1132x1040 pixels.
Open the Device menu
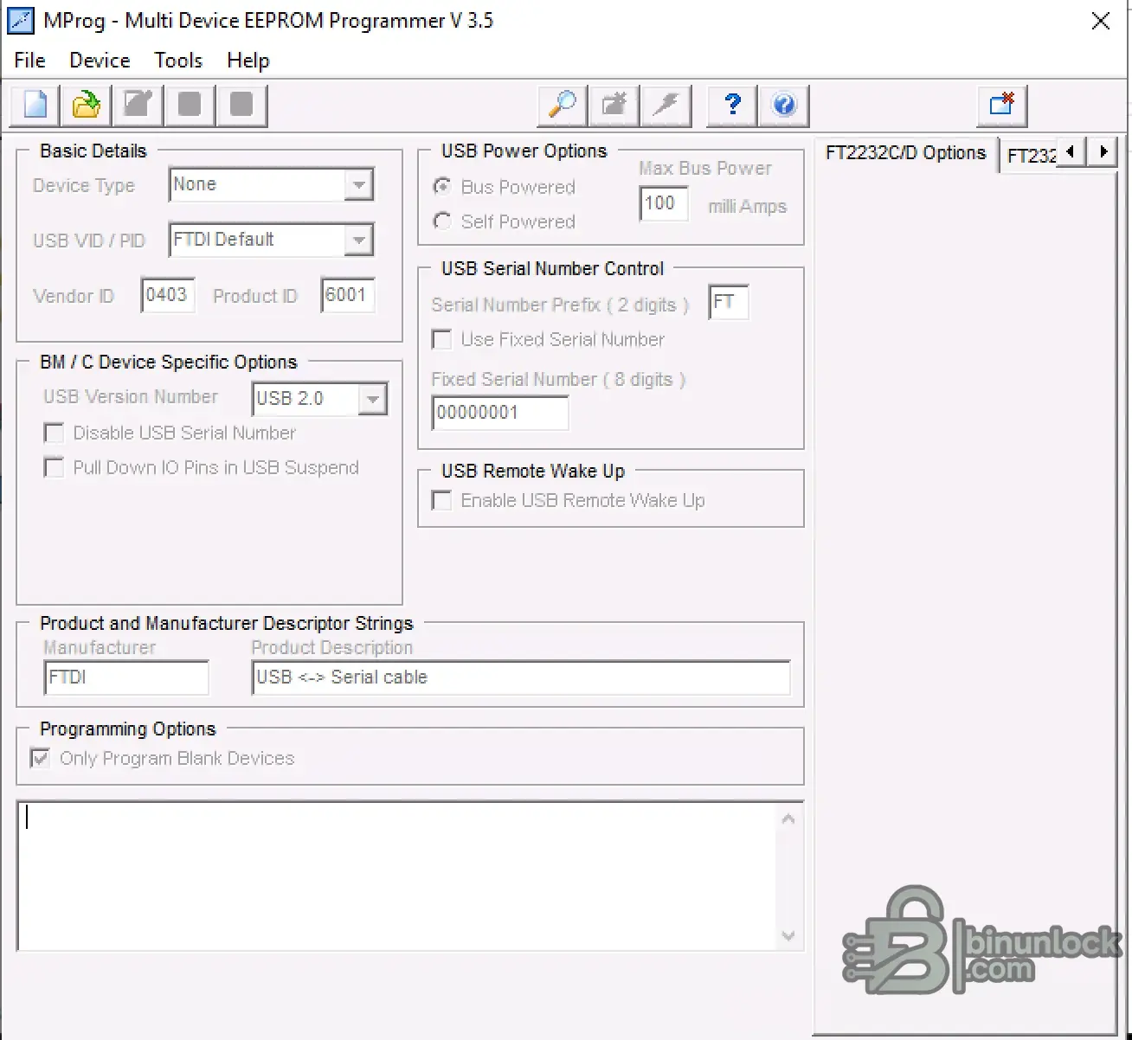(x=100, y=61)
